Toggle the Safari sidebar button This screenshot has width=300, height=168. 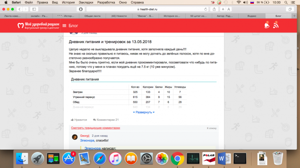33,9
